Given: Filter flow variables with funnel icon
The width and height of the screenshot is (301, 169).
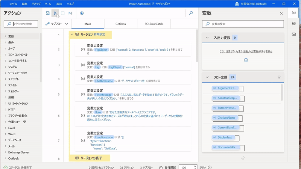Looking at the screenshot, I should point(279,77).
